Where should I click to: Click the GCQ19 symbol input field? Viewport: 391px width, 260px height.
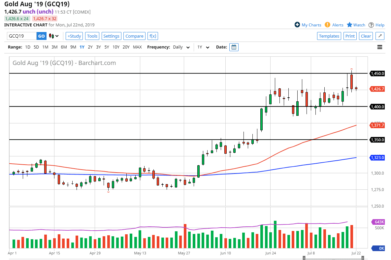pos(21,36)
